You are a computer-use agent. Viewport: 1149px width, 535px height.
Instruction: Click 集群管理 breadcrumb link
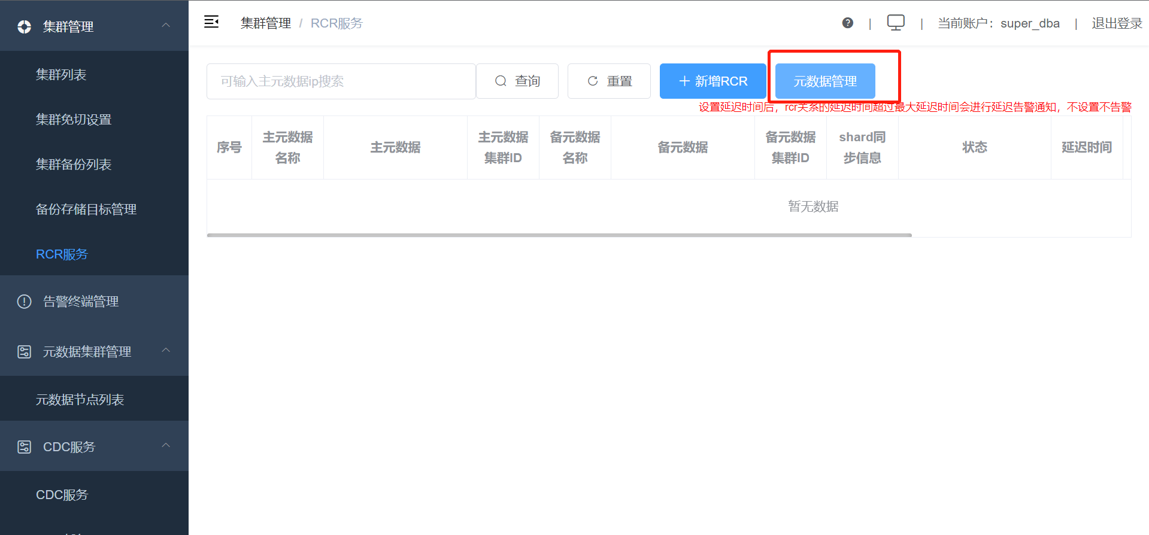[266, 23]
